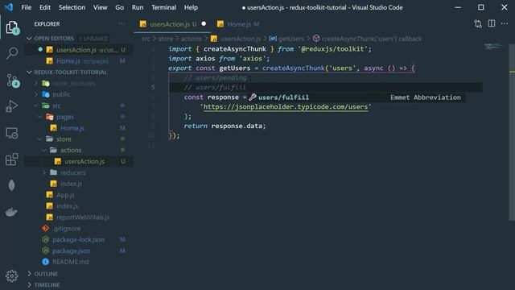Open Source Control view with badge
The height and width of the screenshot is (290, 515).
point(13,81)
